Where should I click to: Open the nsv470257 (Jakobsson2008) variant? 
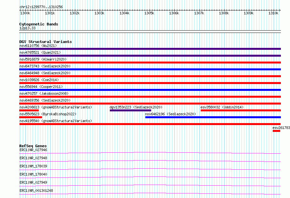click(x=150, y=97)
